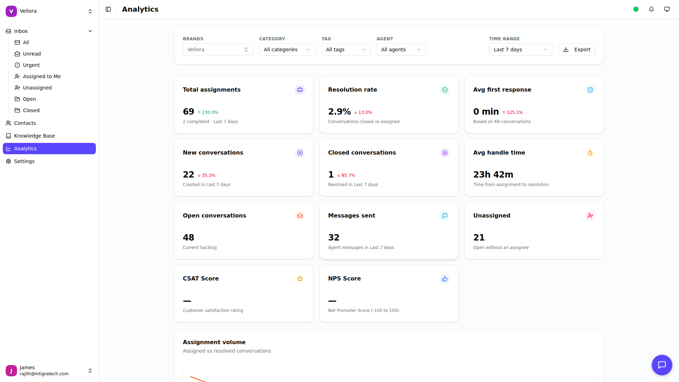Open the All tags dropdown
The image size is (679, 382).
click(346, 50)
